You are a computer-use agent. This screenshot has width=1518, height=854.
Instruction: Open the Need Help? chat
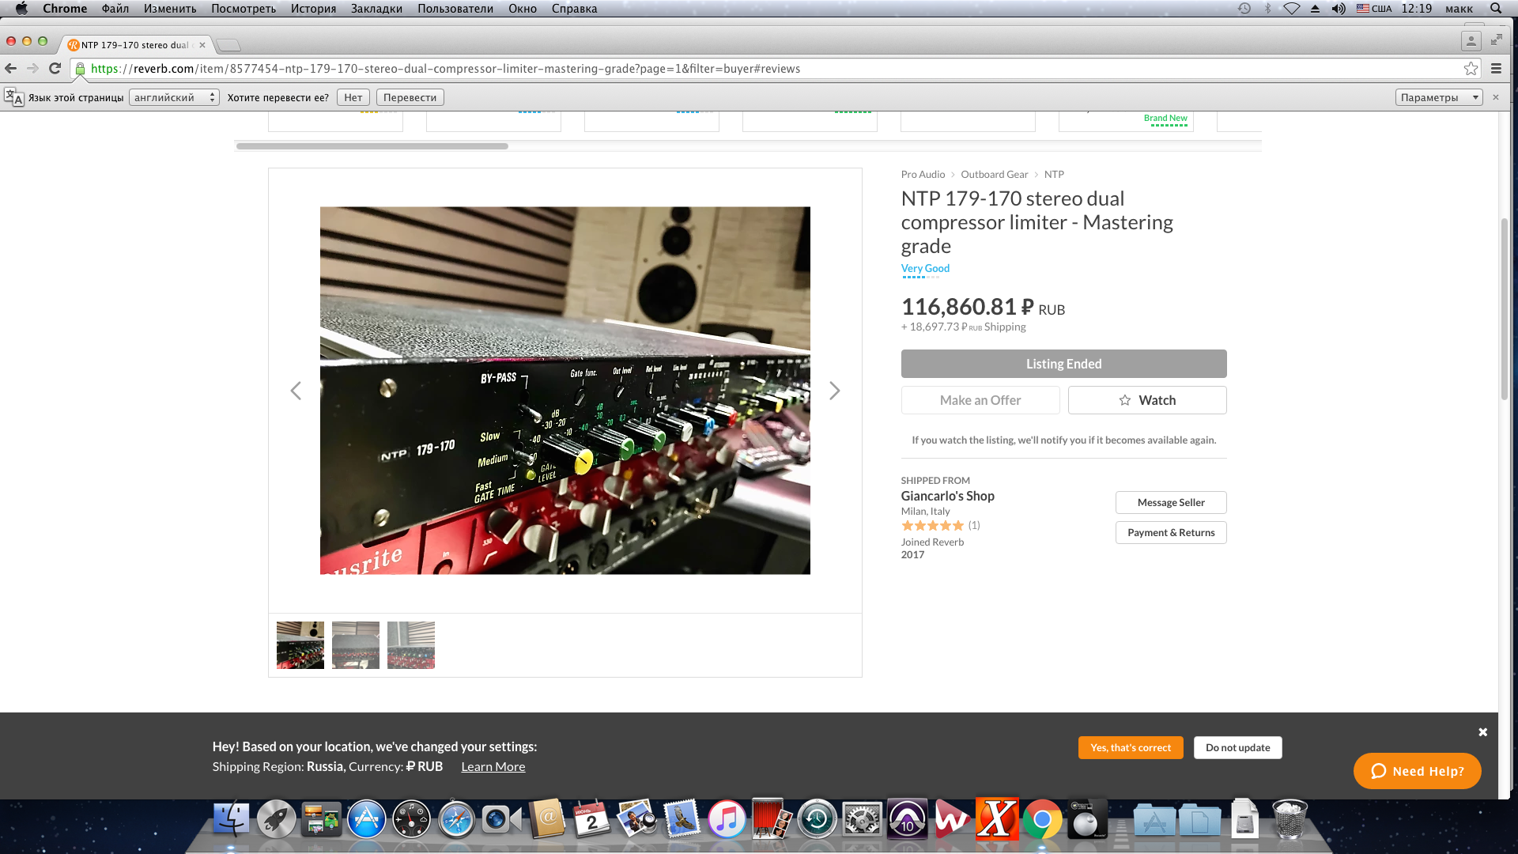(1418, 771)
